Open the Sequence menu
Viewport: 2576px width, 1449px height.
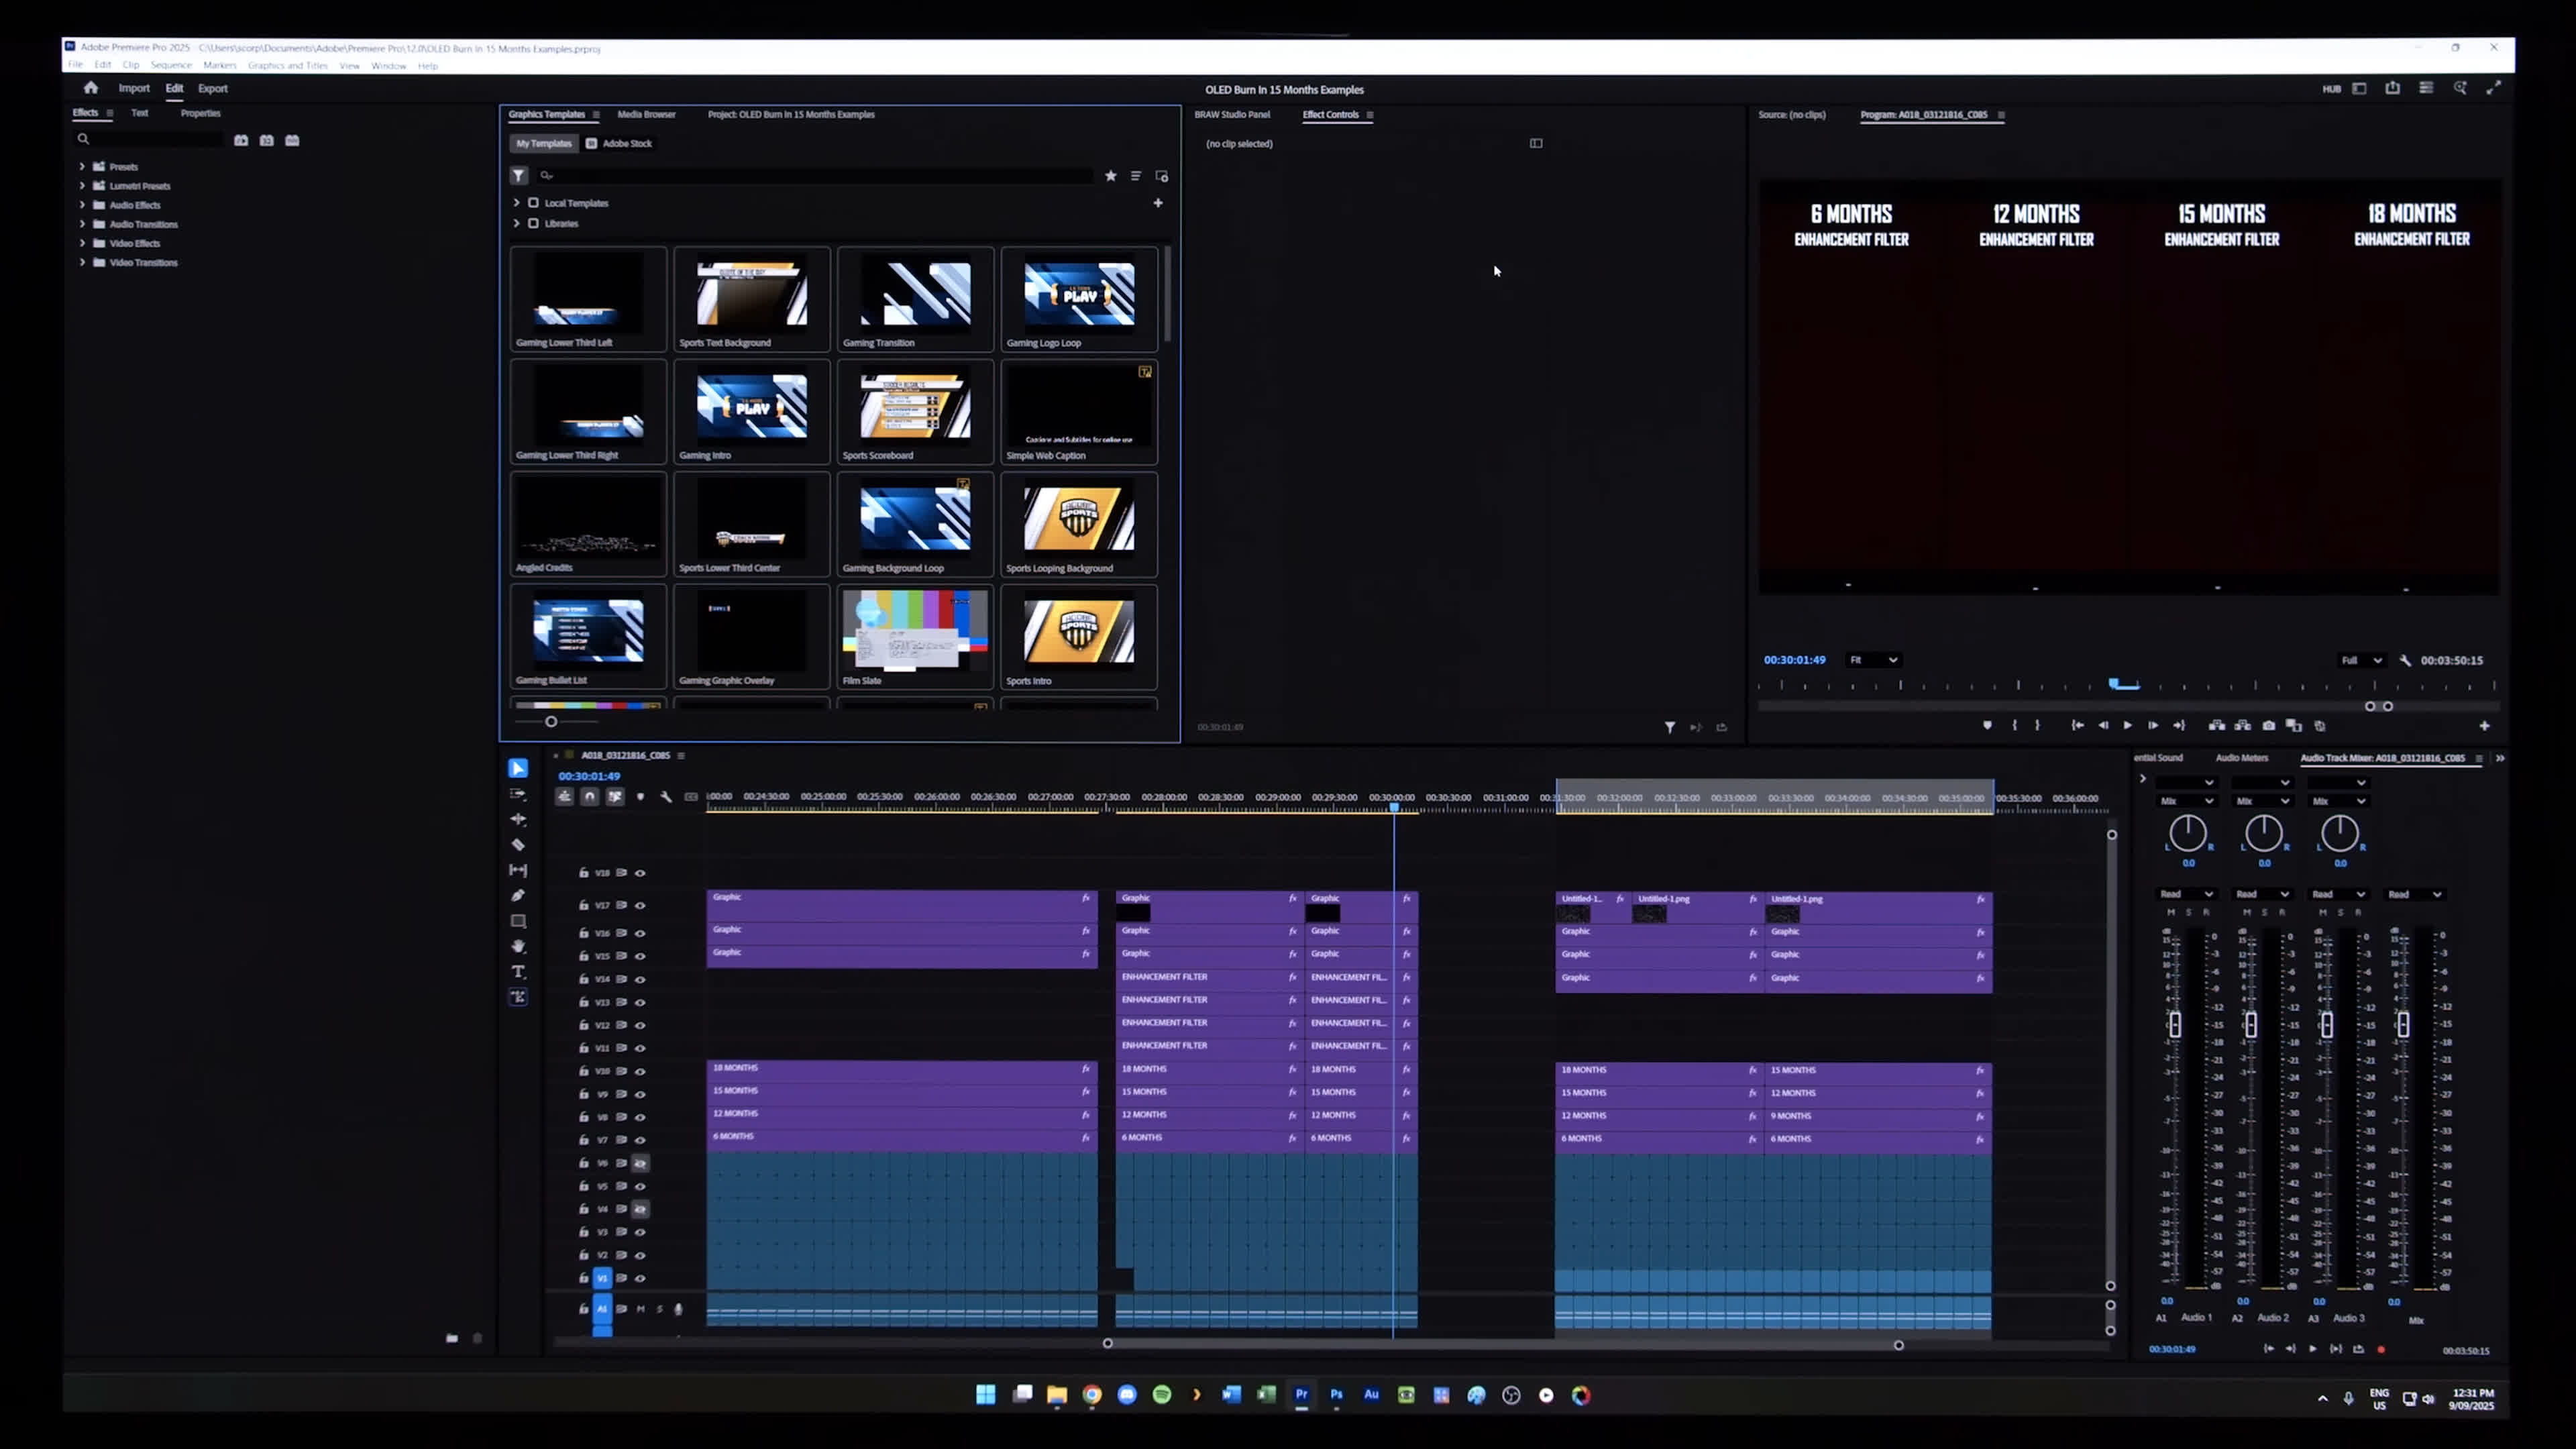click(x=171, y=65)
